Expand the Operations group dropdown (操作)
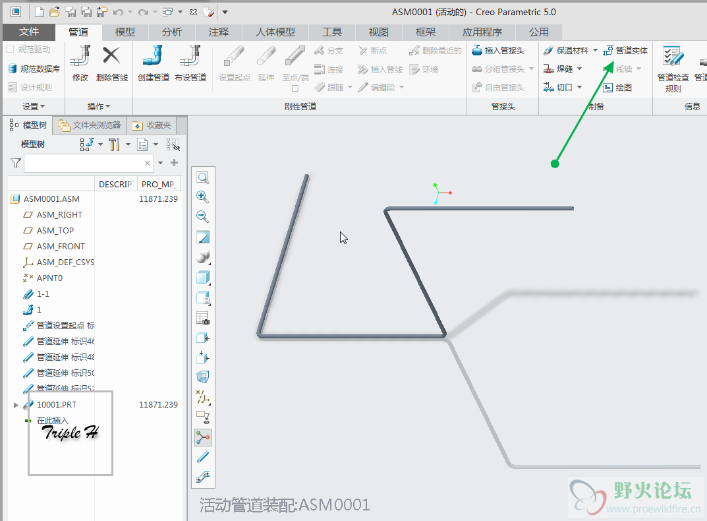Image resolution: width=707 pixels, height=521 pixels. pos(99,107)
